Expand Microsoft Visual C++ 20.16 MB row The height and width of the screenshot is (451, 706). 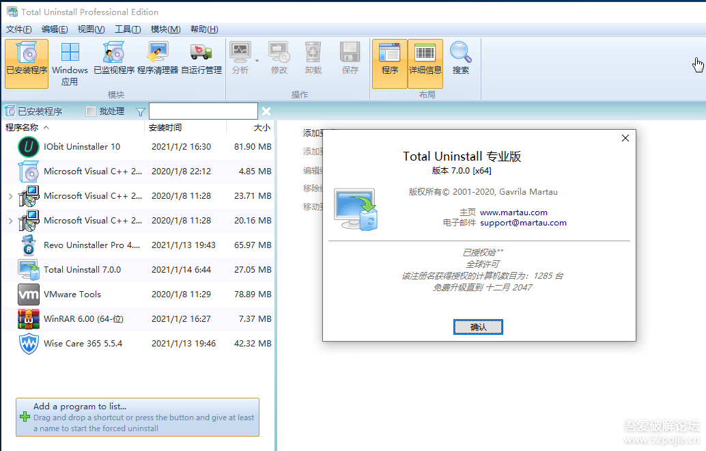tap(10, 221)
